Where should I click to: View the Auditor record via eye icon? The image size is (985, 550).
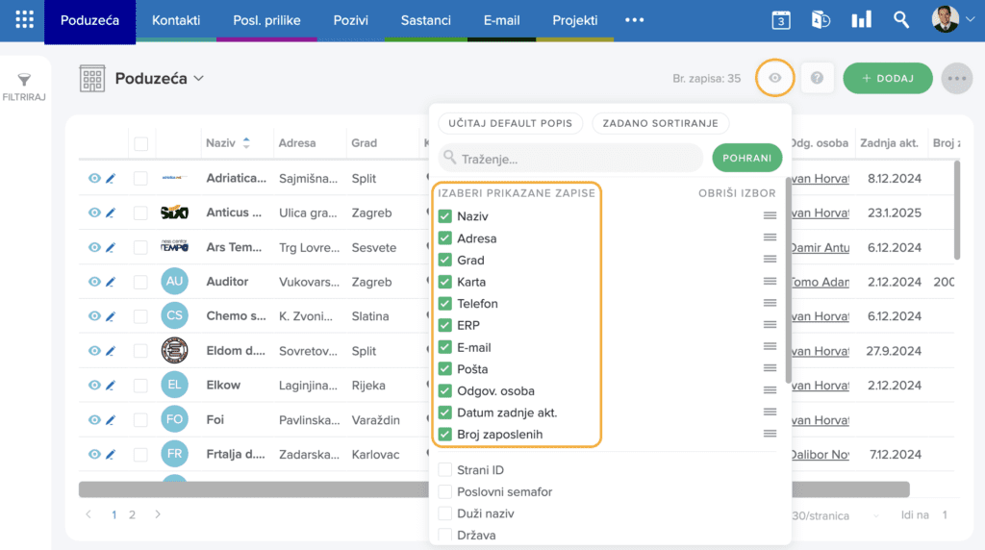(x=94, y=282)
